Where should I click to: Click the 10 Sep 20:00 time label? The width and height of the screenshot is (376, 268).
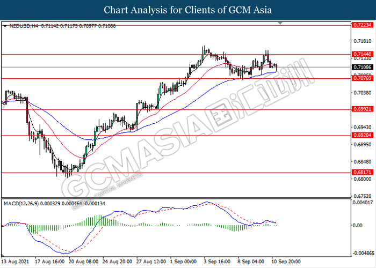click(x=286, y=262)
